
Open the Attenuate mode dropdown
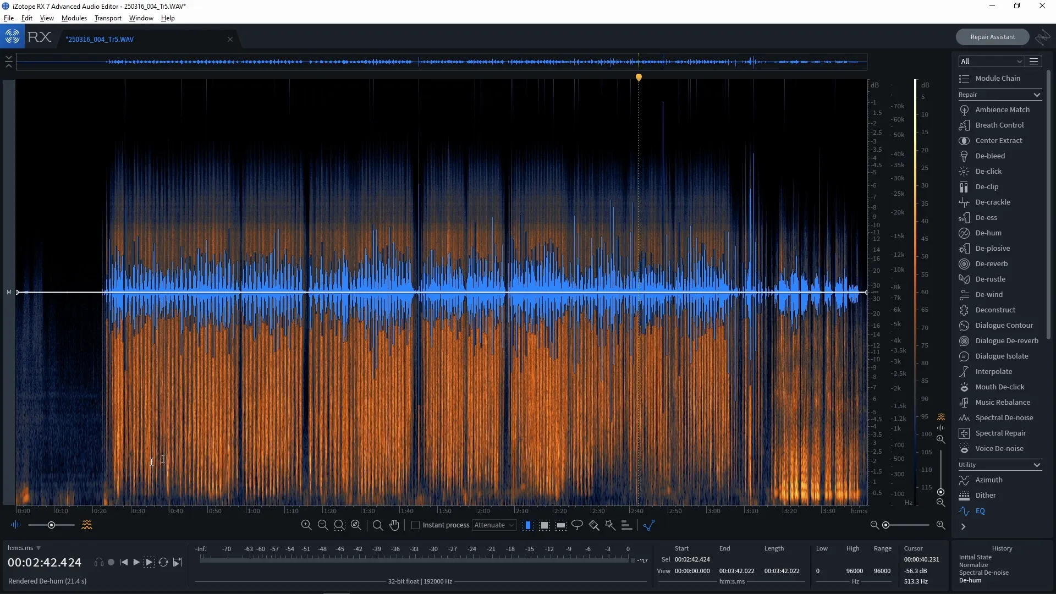pos(493,525)
